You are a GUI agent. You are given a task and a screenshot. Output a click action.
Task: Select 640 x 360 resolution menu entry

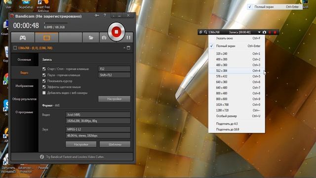[237, 82]
